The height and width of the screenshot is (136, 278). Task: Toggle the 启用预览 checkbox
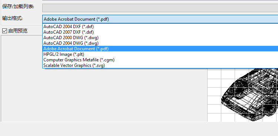(4, 31)
